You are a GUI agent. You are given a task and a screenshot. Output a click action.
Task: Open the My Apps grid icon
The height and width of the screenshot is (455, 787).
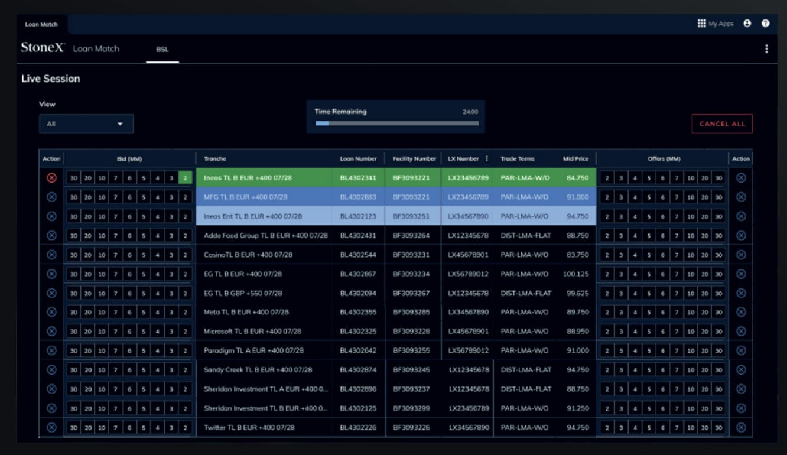click(702, 24)
